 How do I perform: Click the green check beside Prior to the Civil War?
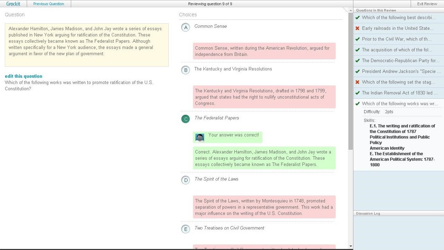[x=358, y=39]
